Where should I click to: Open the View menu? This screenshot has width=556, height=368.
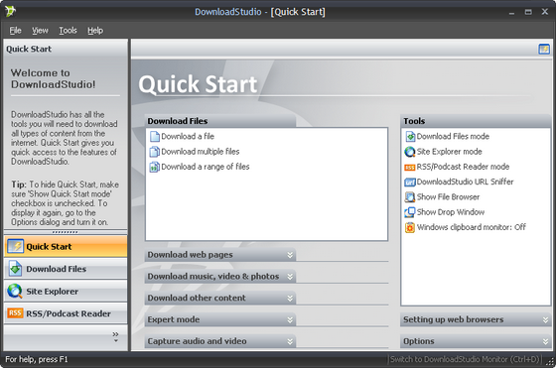(40, 31)
